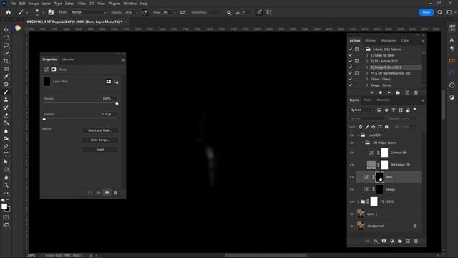Filter layers by type layer icon
Viewport: 458px width, 258px height.
pos(394,110)
